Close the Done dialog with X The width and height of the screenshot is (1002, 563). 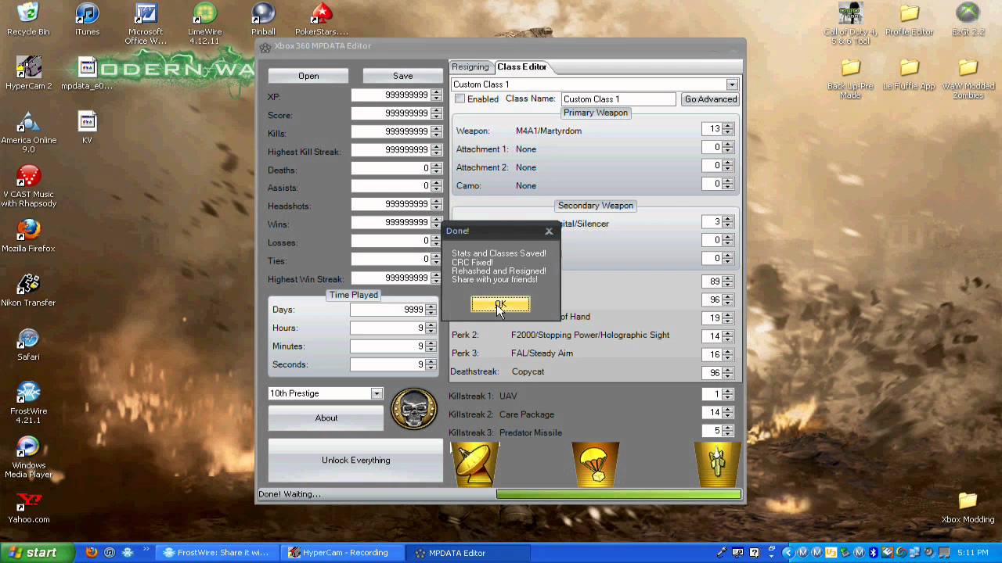pos(549,231)
